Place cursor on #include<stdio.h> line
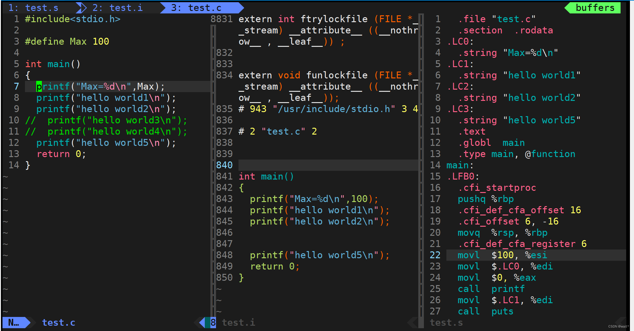Screen dimensions: 634x331 [73, 19]
